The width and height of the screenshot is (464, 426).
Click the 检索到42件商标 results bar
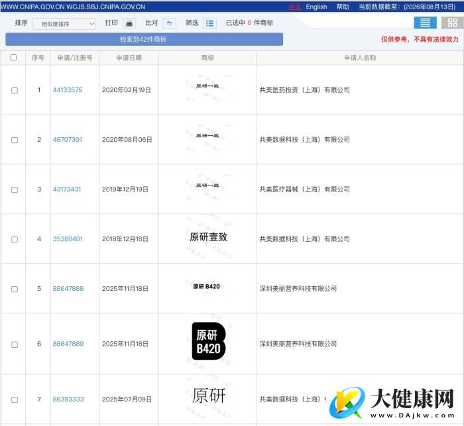(144, 39)
